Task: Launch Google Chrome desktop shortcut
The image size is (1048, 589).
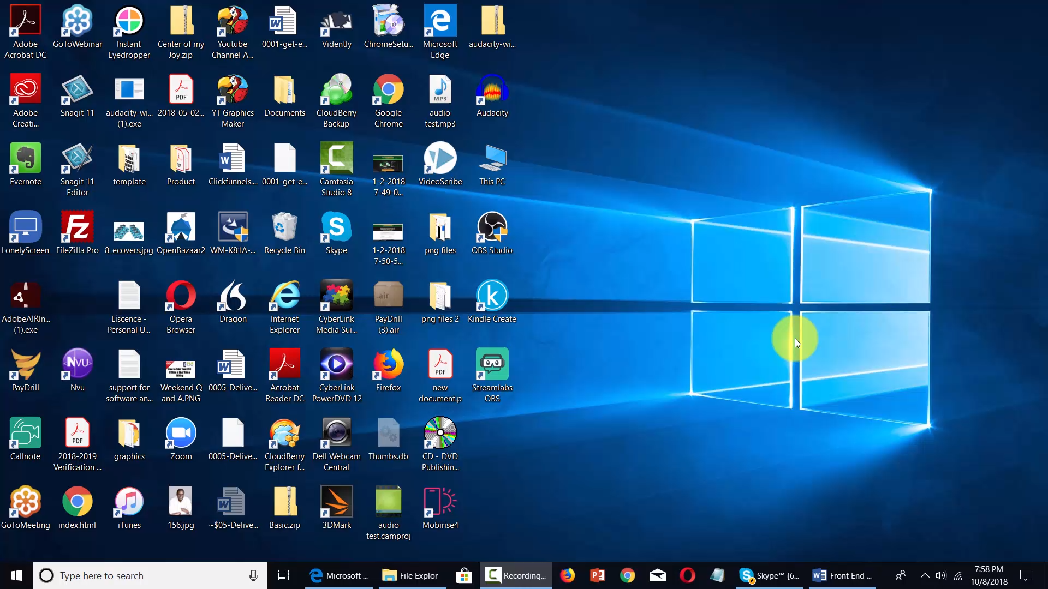Action: [388, 100]
